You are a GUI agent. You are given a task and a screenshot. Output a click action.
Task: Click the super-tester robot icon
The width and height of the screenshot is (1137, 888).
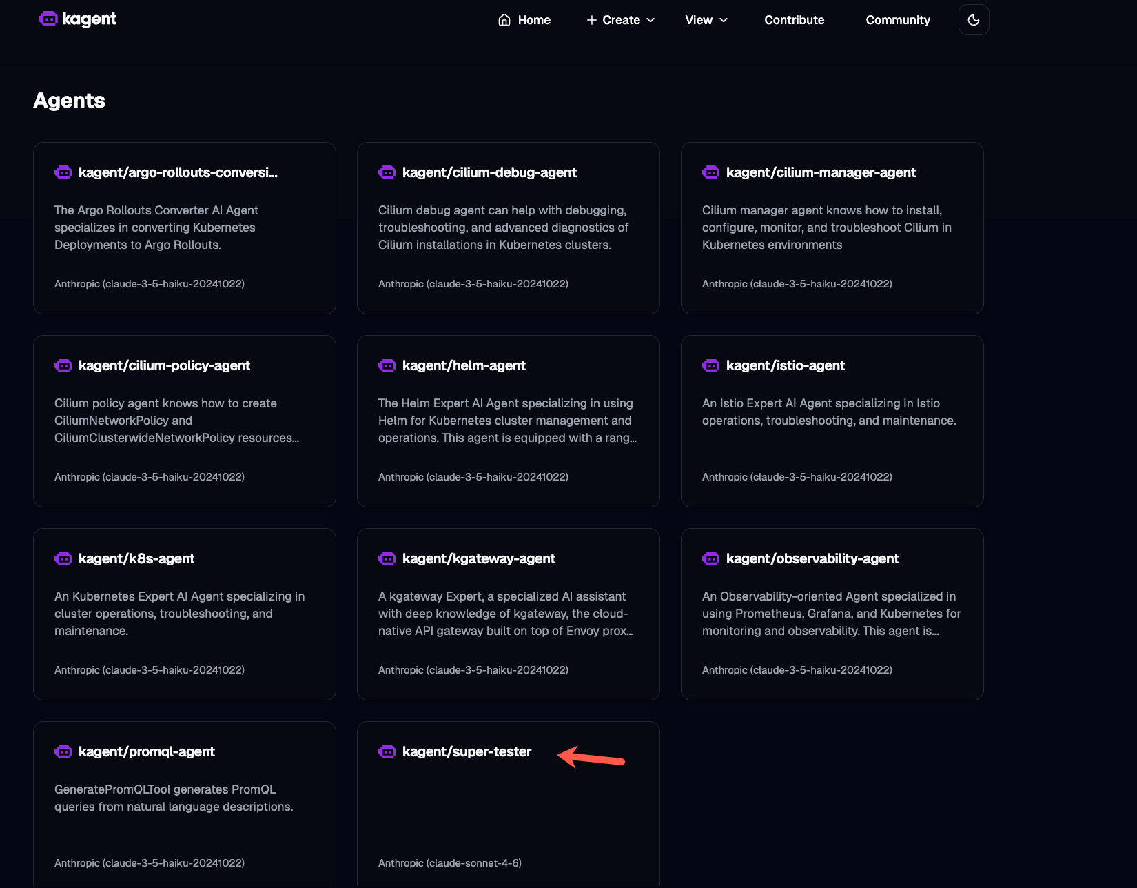(x=387, y=751)
